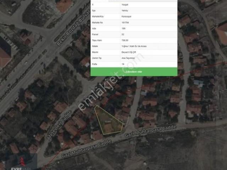Screen dimensions: 227x170
Task: Click the Mevlevi Cadde street label
Action: point(59,125)
